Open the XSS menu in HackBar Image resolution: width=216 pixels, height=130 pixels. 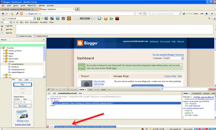click(27, 22)
